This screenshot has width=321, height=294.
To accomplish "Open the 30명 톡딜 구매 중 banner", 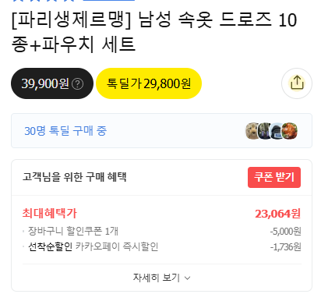I will [x=161, y=131].
